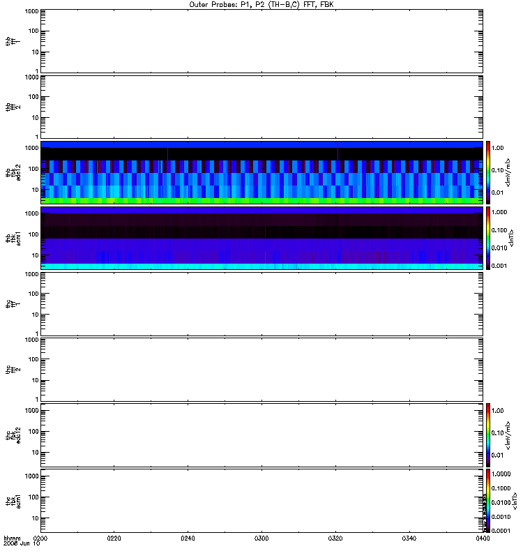523x558 pixels.
Task: Select the 0320 time axis label
Action: 335,538
